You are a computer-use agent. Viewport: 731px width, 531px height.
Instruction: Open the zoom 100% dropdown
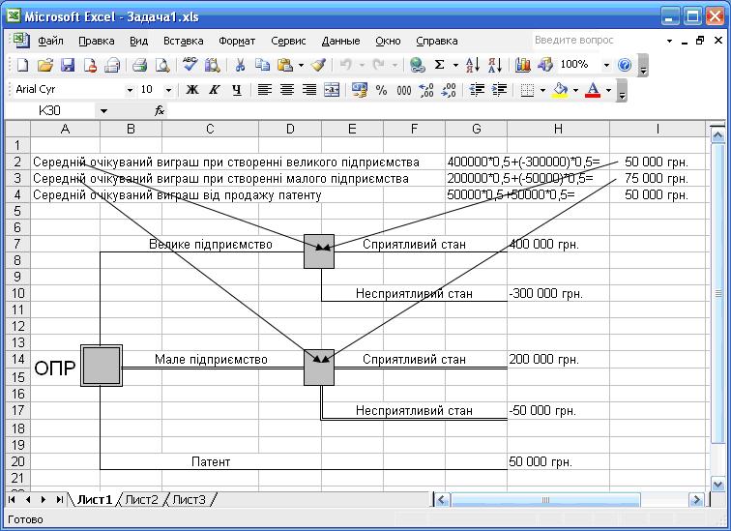pyautogui.click(x=606, y=65)
